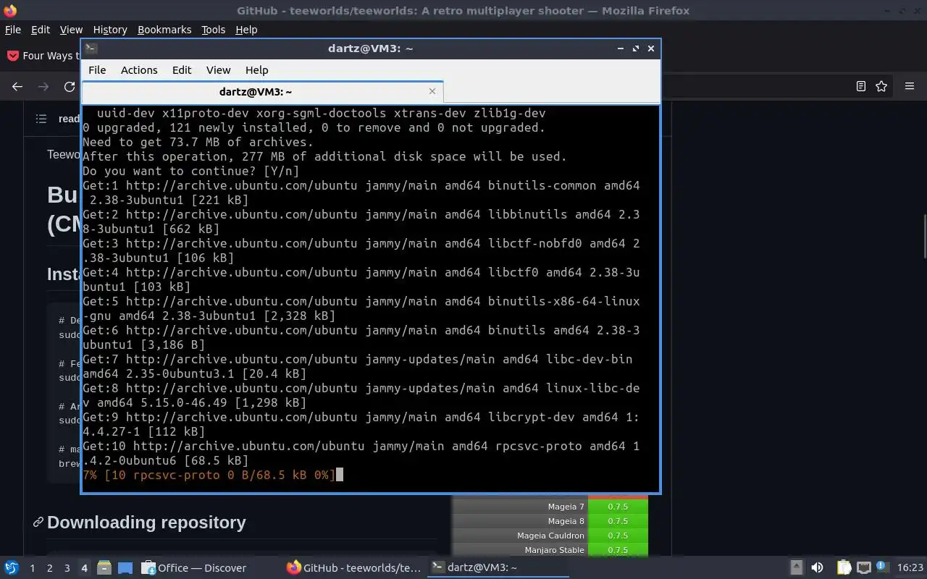This screenshot has height=579, width=927.
Task: Open Firefox History menu
Action: tap(110, 30)
